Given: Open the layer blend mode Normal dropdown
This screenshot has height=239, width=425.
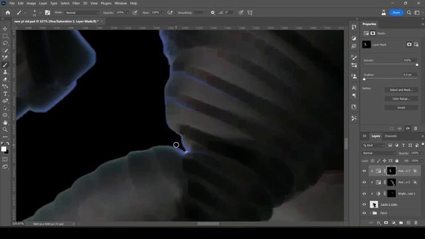Looking at the screenshot, I should click(x=379, y=153).
